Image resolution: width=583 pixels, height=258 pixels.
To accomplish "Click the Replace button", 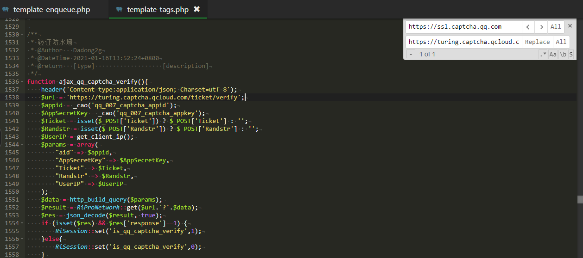I will click(x=537, y=42).
